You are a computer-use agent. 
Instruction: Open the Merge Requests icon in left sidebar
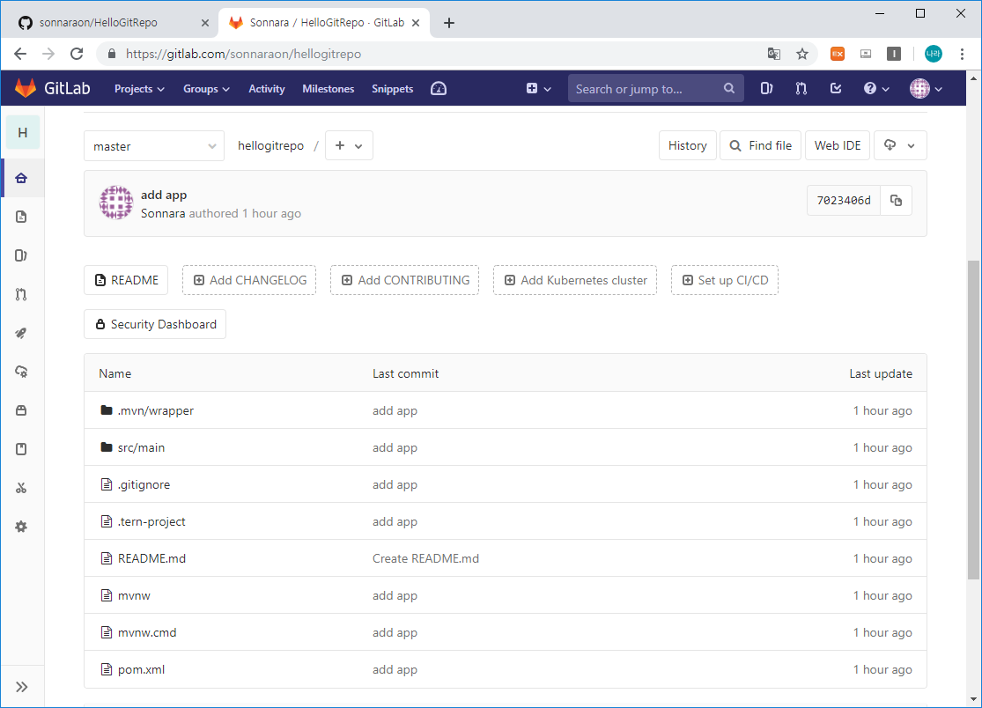[21, 294]
